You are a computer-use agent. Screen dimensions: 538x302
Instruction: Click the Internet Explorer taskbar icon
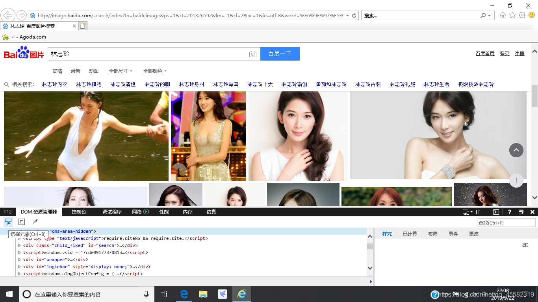(241, 294)
